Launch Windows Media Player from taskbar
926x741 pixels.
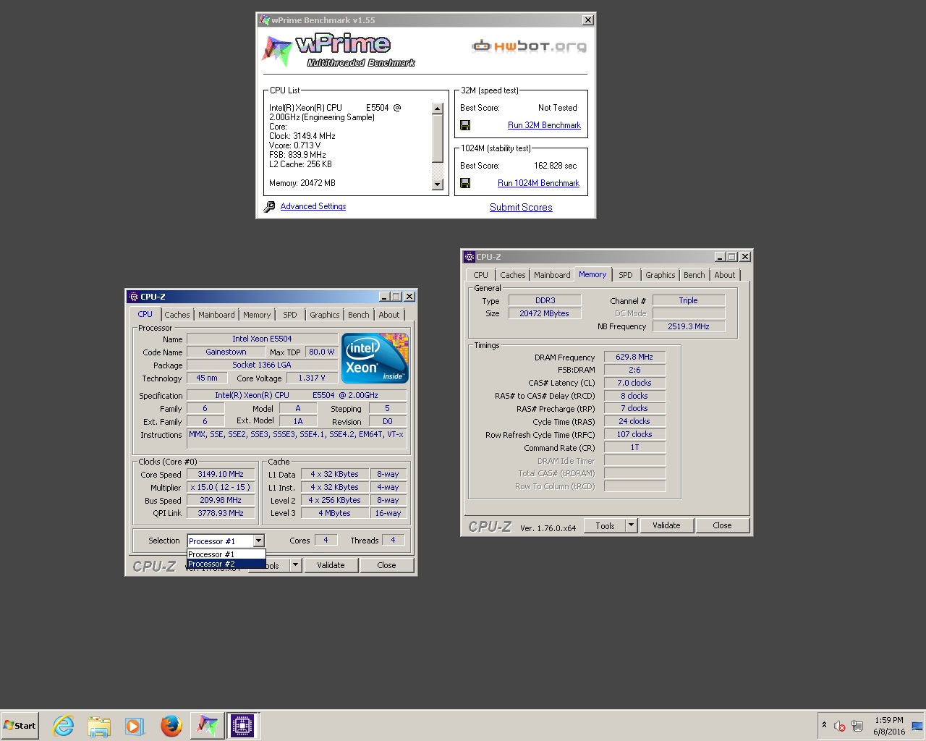(x=135, y=726)
